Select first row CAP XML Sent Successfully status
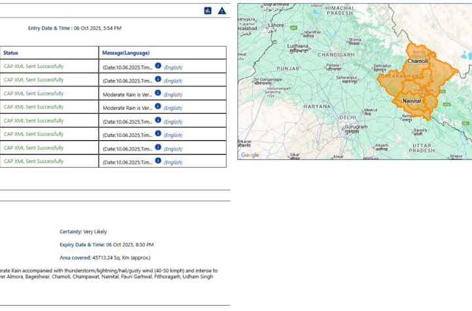This screenshot has width=472, height=311. [x=33, y=66]
